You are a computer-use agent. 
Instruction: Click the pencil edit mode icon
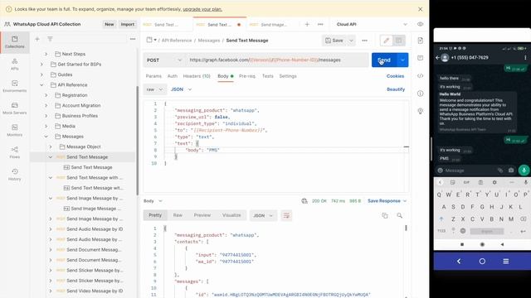[386, 41]
